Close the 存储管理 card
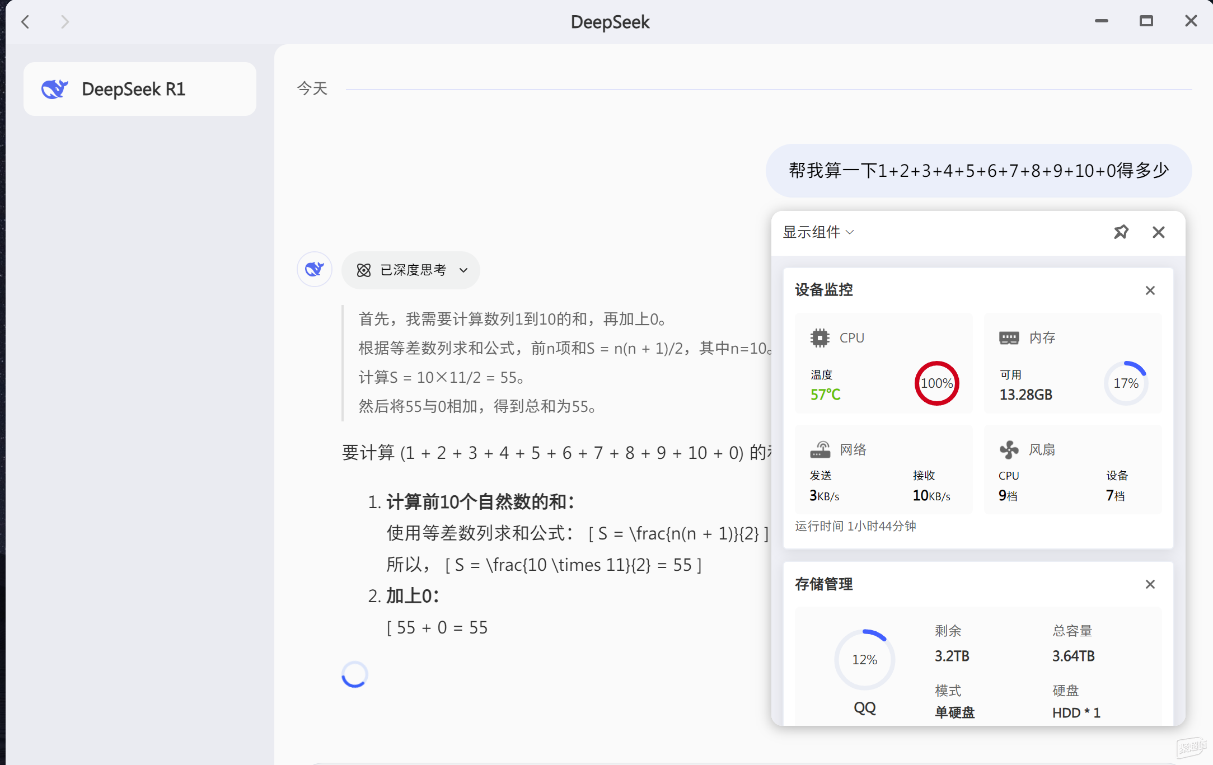 coord(1150,584)
